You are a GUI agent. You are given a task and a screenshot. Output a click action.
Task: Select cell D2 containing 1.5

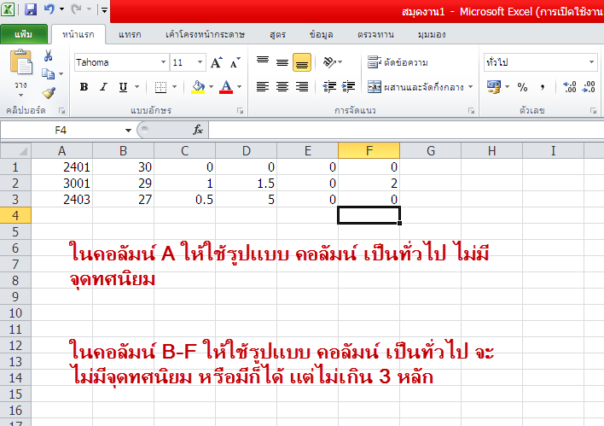(246, 183)
